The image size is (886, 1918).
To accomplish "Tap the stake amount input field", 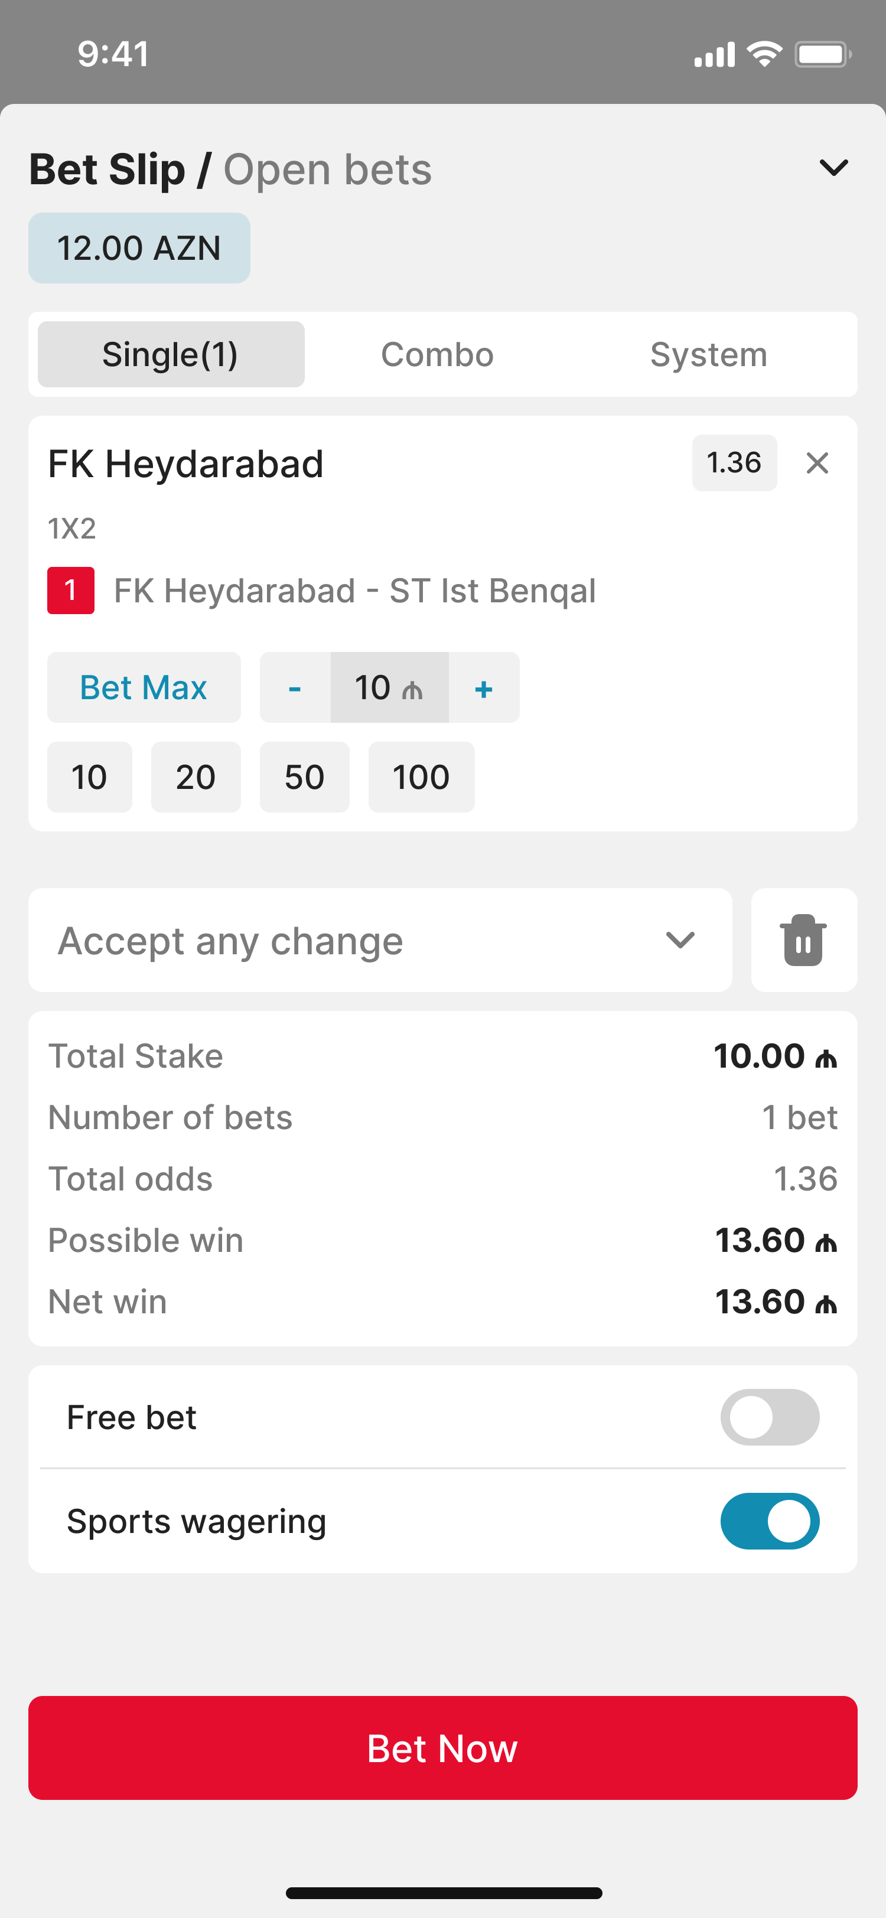I will [389, 687].
